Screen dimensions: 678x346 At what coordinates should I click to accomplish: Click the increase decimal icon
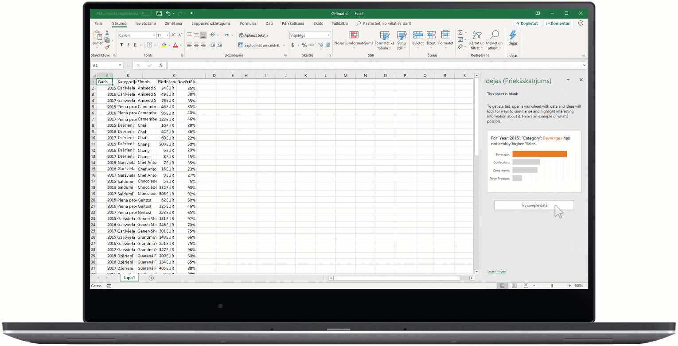(320, 45)
